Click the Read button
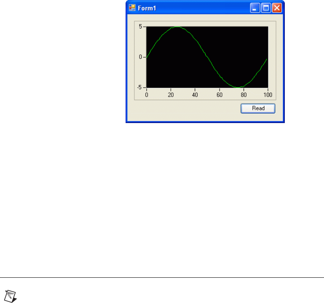324x303 pixels. 258,108
